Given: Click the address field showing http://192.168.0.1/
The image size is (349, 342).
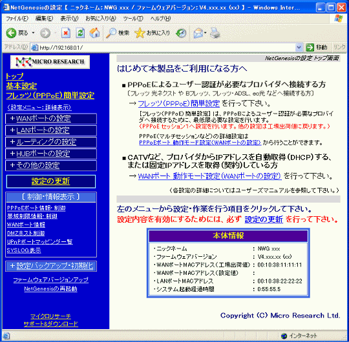Looking at the screenshot, I should 165,47.
